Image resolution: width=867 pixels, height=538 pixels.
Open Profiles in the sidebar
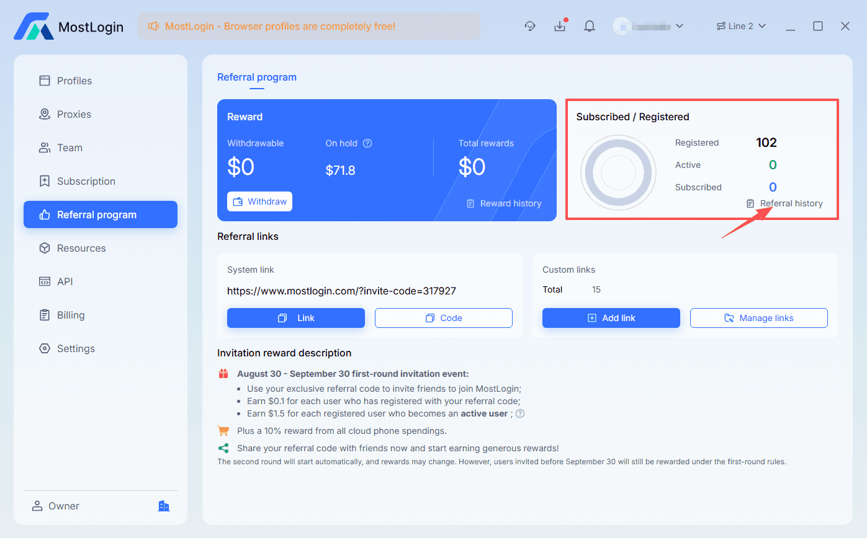click(101, 81)
